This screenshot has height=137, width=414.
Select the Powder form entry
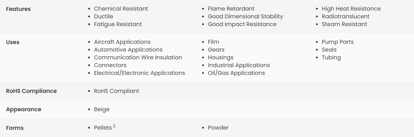point(218,128)
